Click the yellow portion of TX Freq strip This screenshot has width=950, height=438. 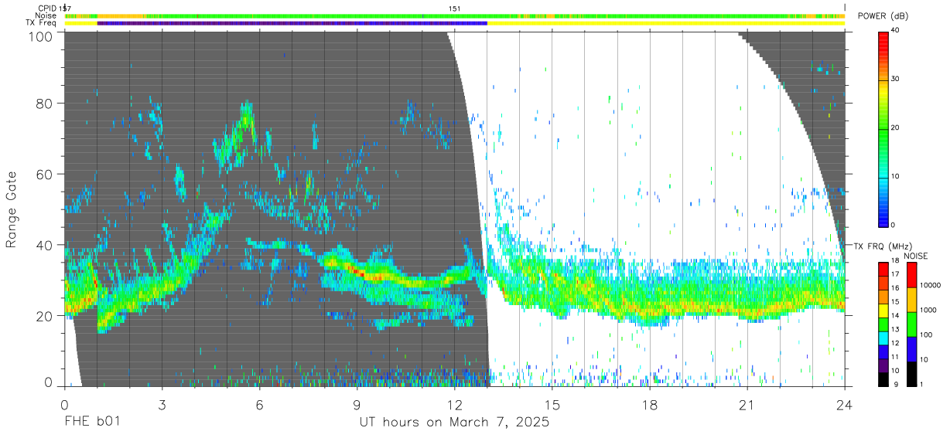pos(665,23)
